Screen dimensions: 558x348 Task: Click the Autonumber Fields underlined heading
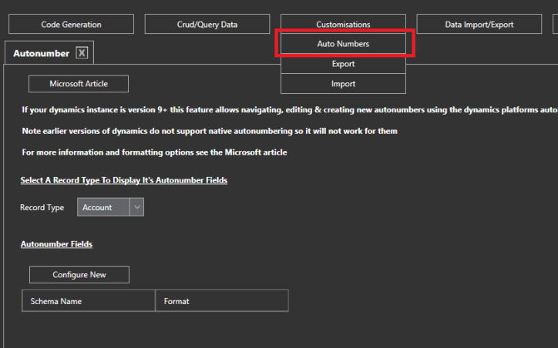click(x=56, y=244)
